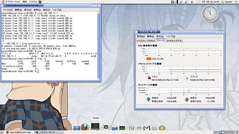Image resolution: width=239 pixels, height=134 pixels.
Task: Click 送信の合計 4.1 MiB value
Action: [x=211, y=101]
